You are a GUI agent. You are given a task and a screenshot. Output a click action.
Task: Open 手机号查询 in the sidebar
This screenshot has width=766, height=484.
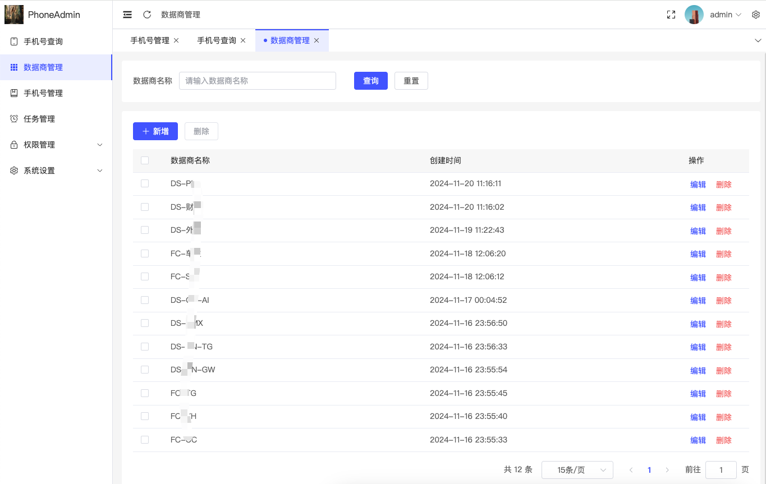[56, 42]
